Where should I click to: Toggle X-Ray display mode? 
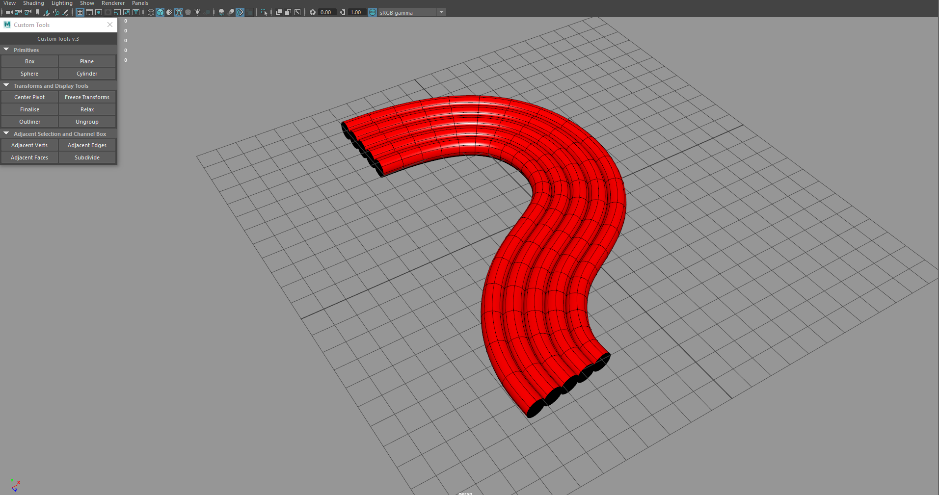coord(279,12)
